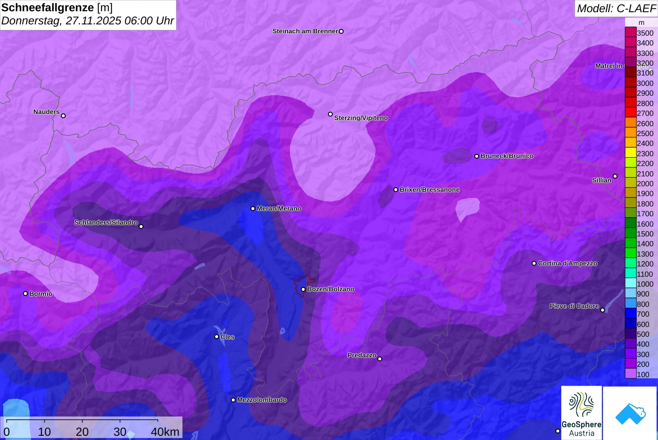
Task: Click the Steinach am Brenner label
Action: (x=305, y=31)
